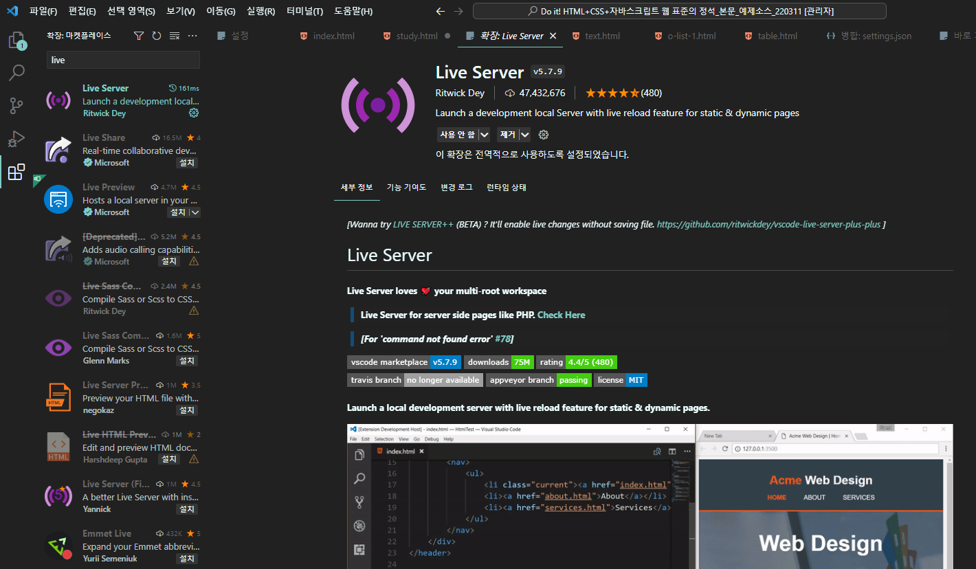Click the Live Server demo screenshot image
This screenshot has height=569, width=976.
650,496
